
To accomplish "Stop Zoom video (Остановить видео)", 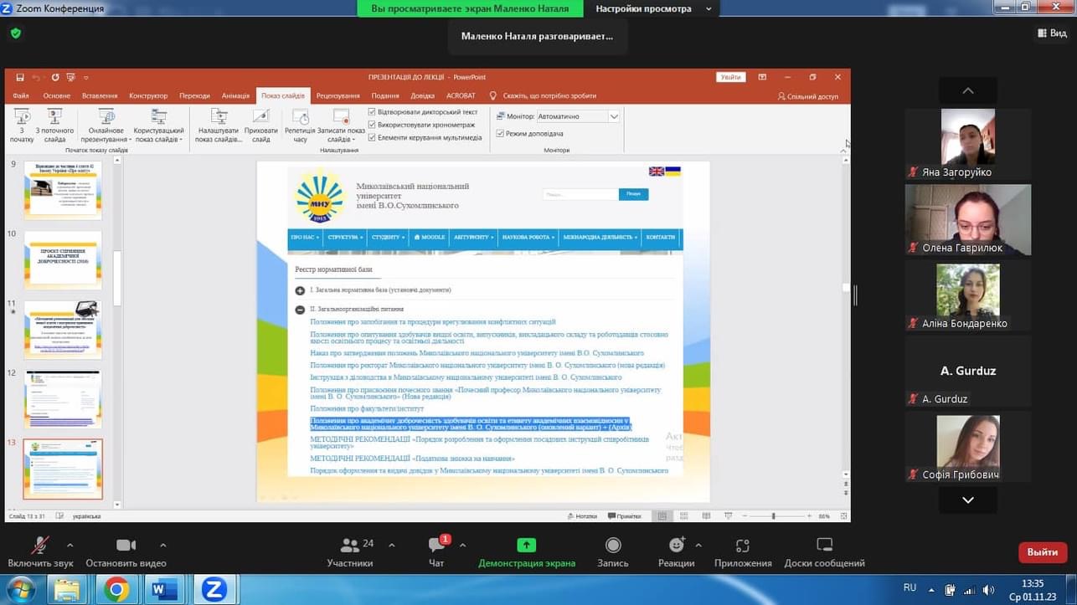I will (126, 552).
